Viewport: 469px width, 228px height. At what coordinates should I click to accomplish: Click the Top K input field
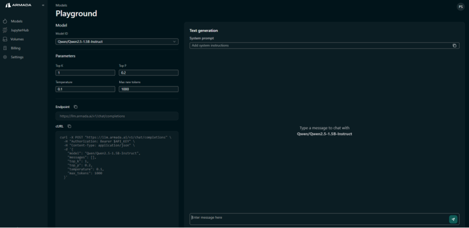86,73
